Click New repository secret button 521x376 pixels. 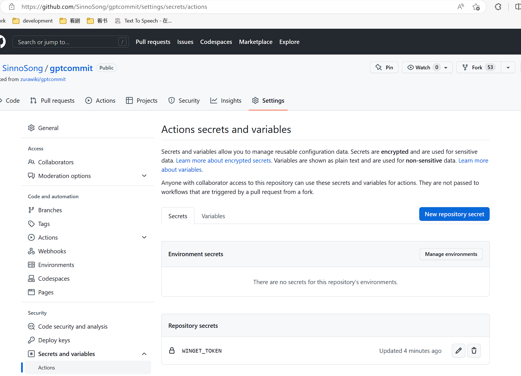[454, 214]
